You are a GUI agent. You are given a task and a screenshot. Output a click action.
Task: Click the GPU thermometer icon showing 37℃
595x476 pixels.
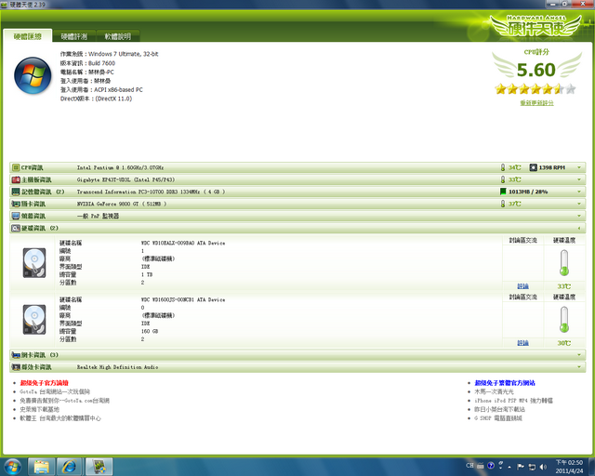tap(503, 204)
